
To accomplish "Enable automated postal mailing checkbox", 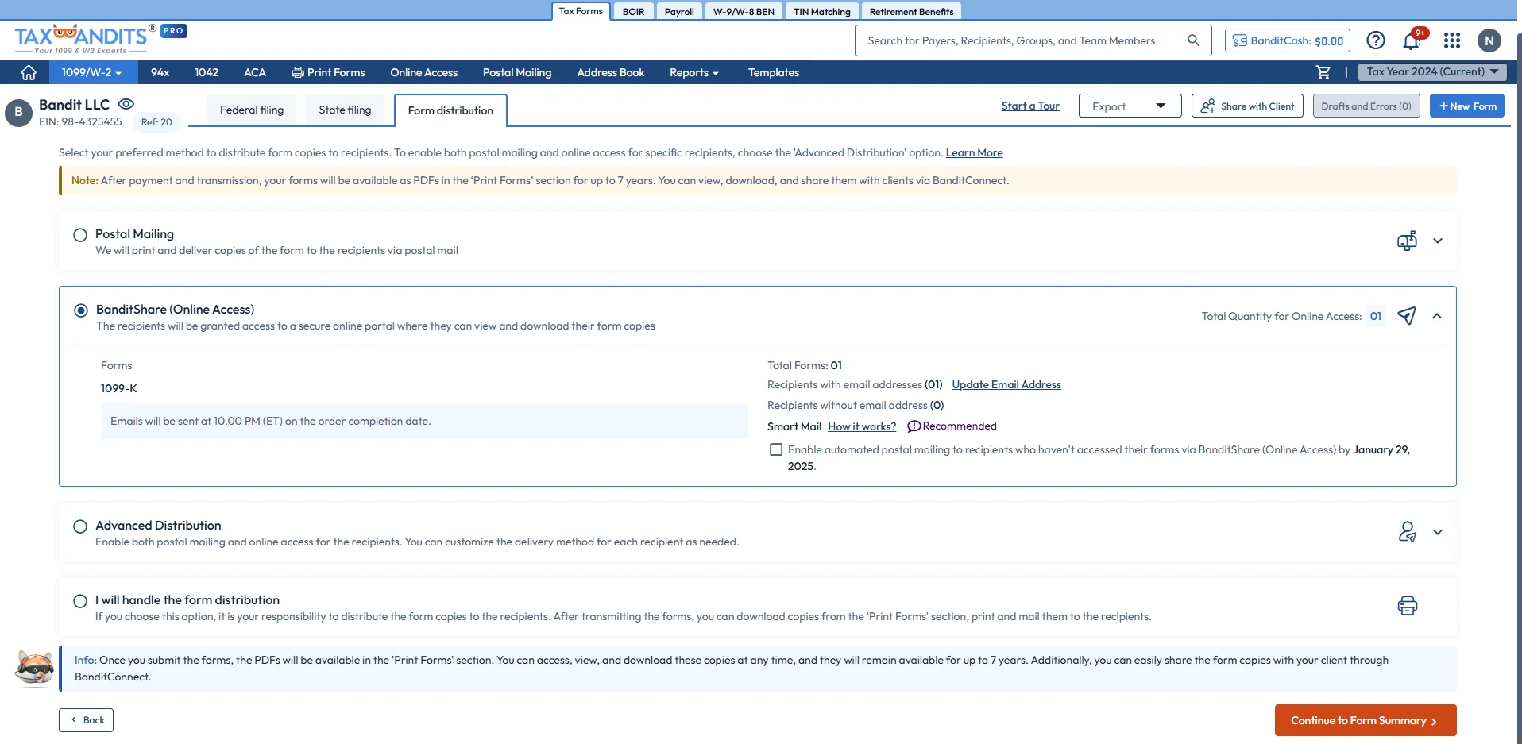I will pos(776,449).
